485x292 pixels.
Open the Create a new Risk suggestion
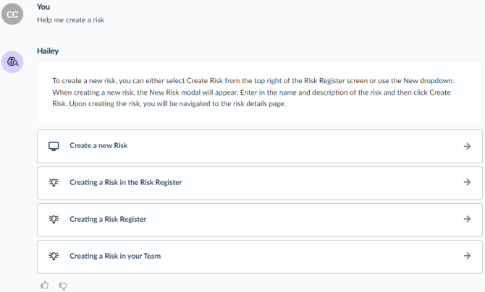click(98, 146)
